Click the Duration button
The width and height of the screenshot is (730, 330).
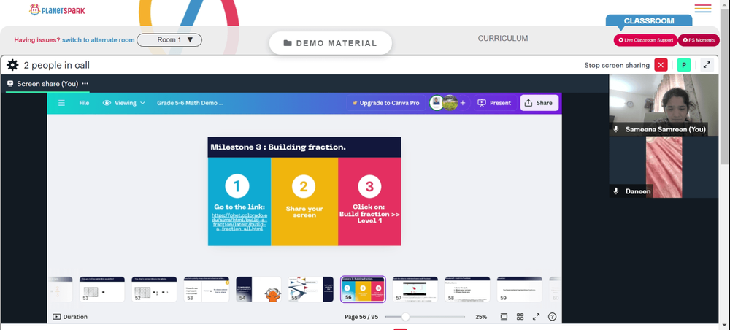point(70,317)
